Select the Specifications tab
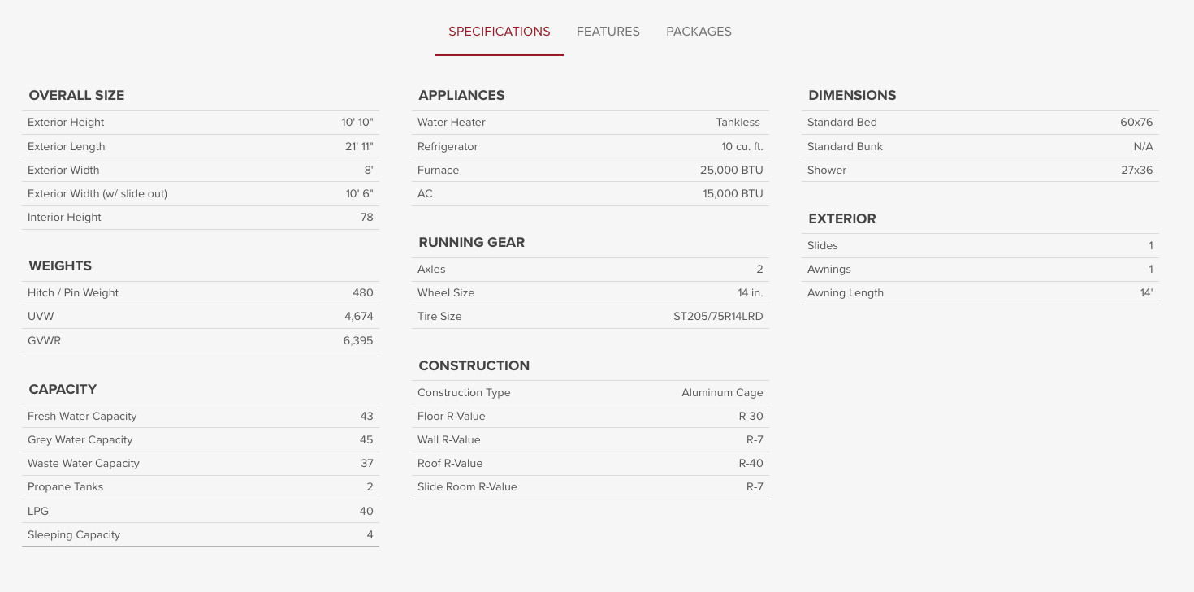The height and width of the screenshot is (592, 1194). [500, 32]
